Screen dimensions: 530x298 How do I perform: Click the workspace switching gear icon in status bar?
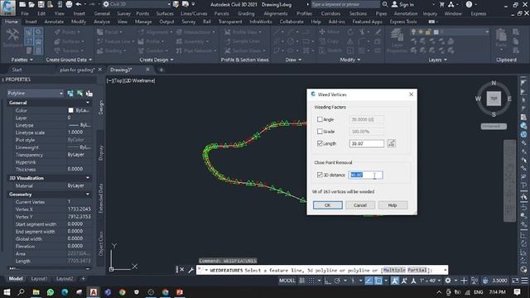pyautogui.click(x=448, y=281)
